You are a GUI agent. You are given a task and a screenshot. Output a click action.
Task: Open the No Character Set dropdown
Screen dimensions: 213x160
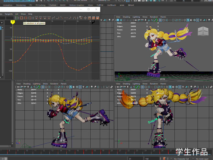(x=181, y=159)
